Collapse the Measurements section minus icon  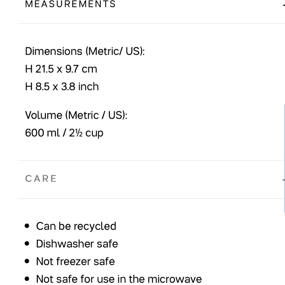click(284, 4)
